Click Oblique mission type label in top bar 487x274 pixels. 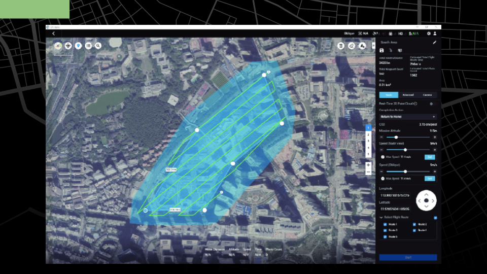[x=349, y=33]
